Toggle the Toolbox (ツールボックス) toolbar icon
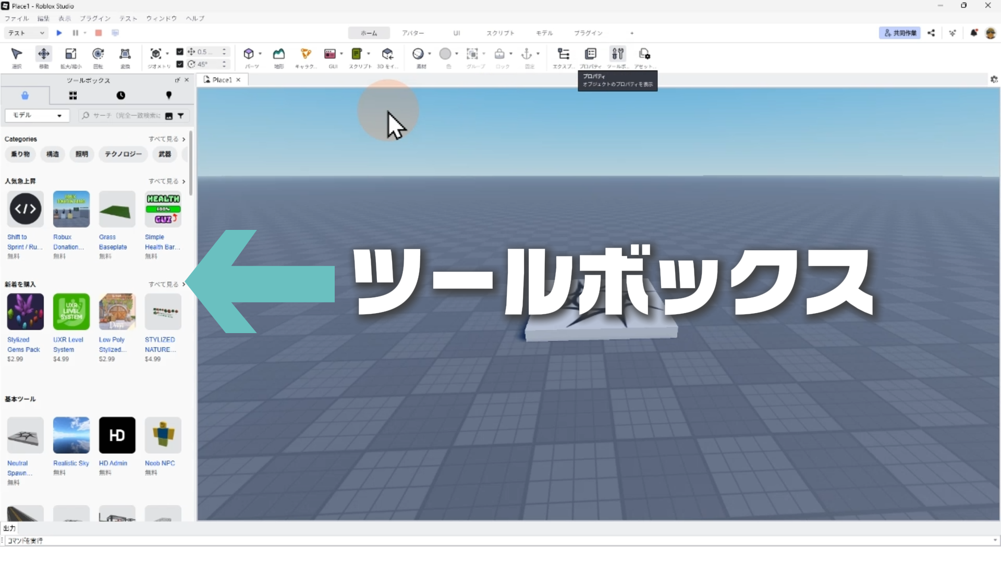Image resolution: width=1001 pixels, height=563 pixels. coord(618,54)
